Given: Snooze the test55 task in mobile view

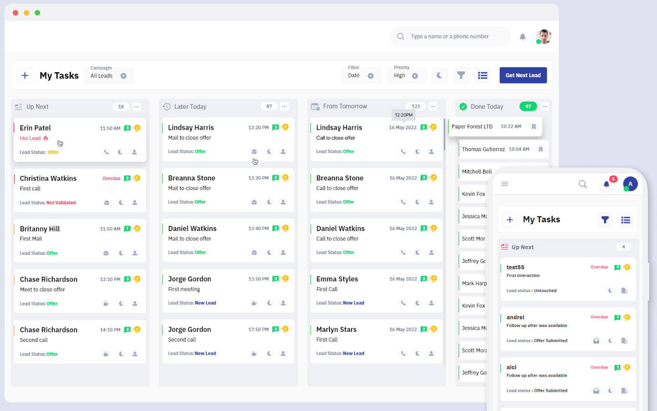Looking at the screenshot, I should click(x=610, y=290).
